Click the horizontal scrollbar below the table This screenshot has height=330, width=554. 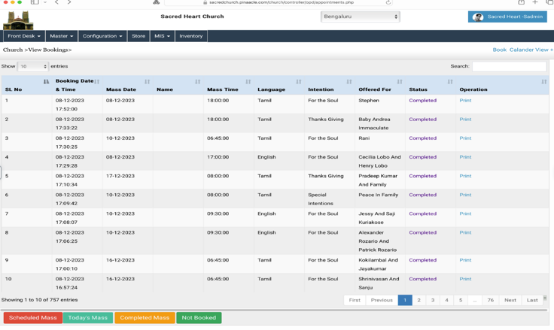pos(274,310)
